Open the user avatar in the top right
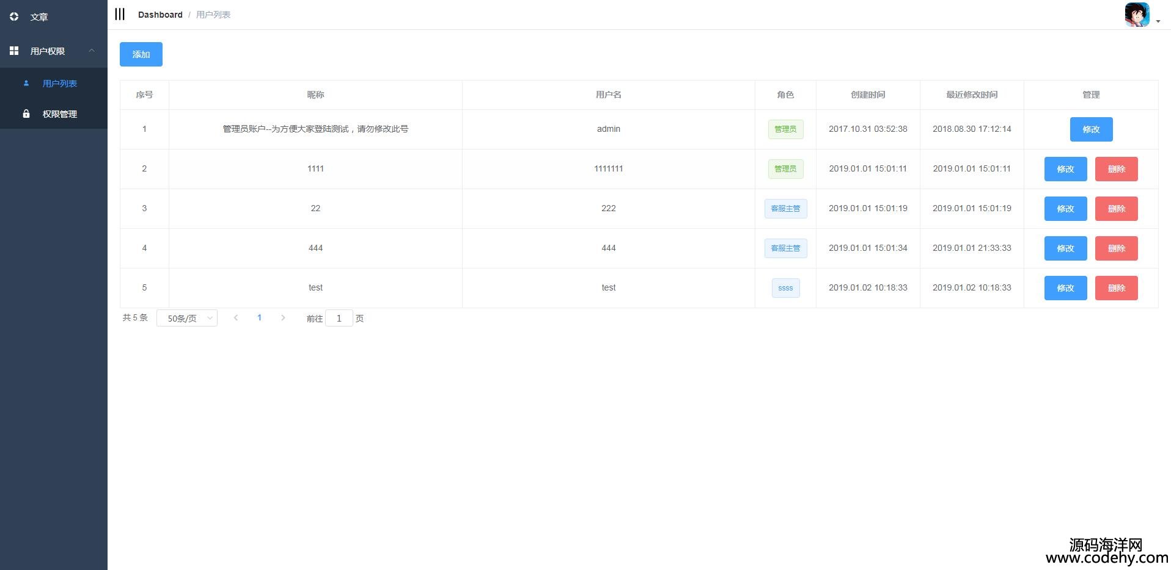Screen dimensions: 1171x570 pyautogui.click(x=1137, y=15)
